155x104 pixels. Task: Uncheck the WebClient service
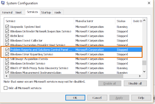7,36
